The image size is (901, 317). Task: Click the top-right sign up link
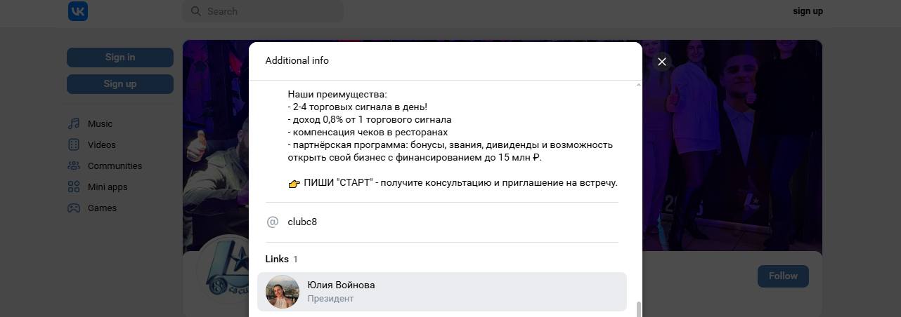[x=808, y=11]
